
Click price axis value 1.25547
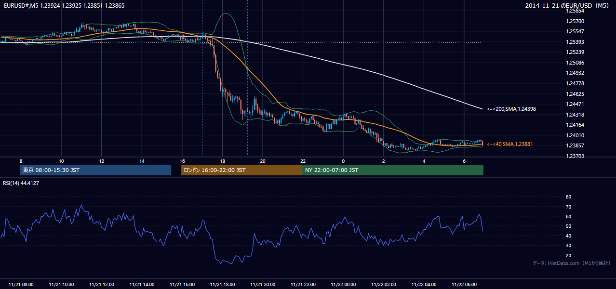pos(575,31)
